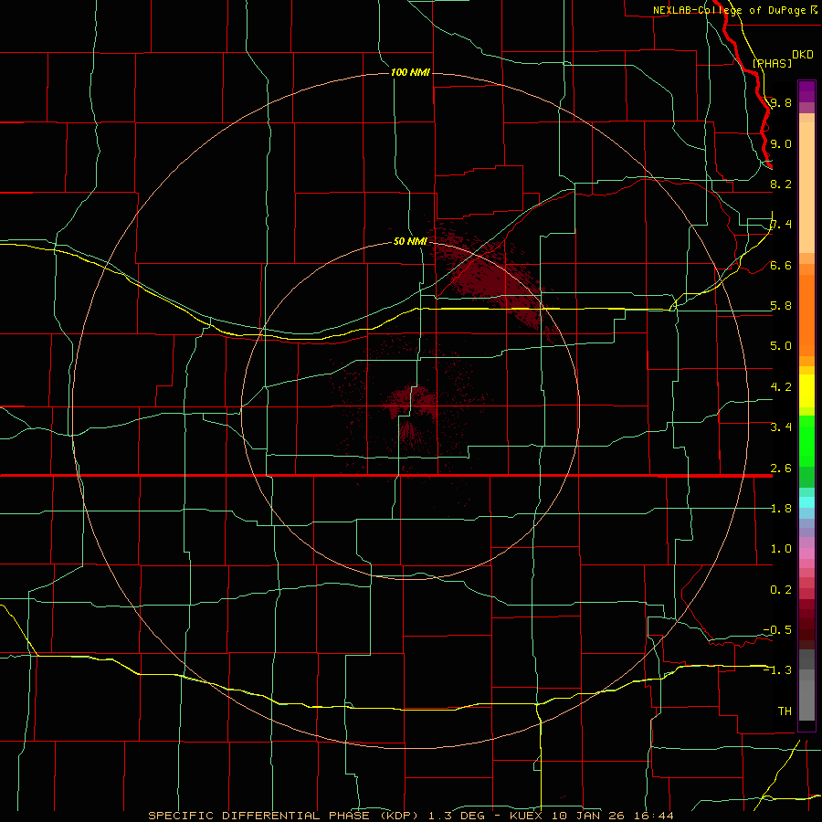Pick the pale peach color bar segment

point(806,187)
